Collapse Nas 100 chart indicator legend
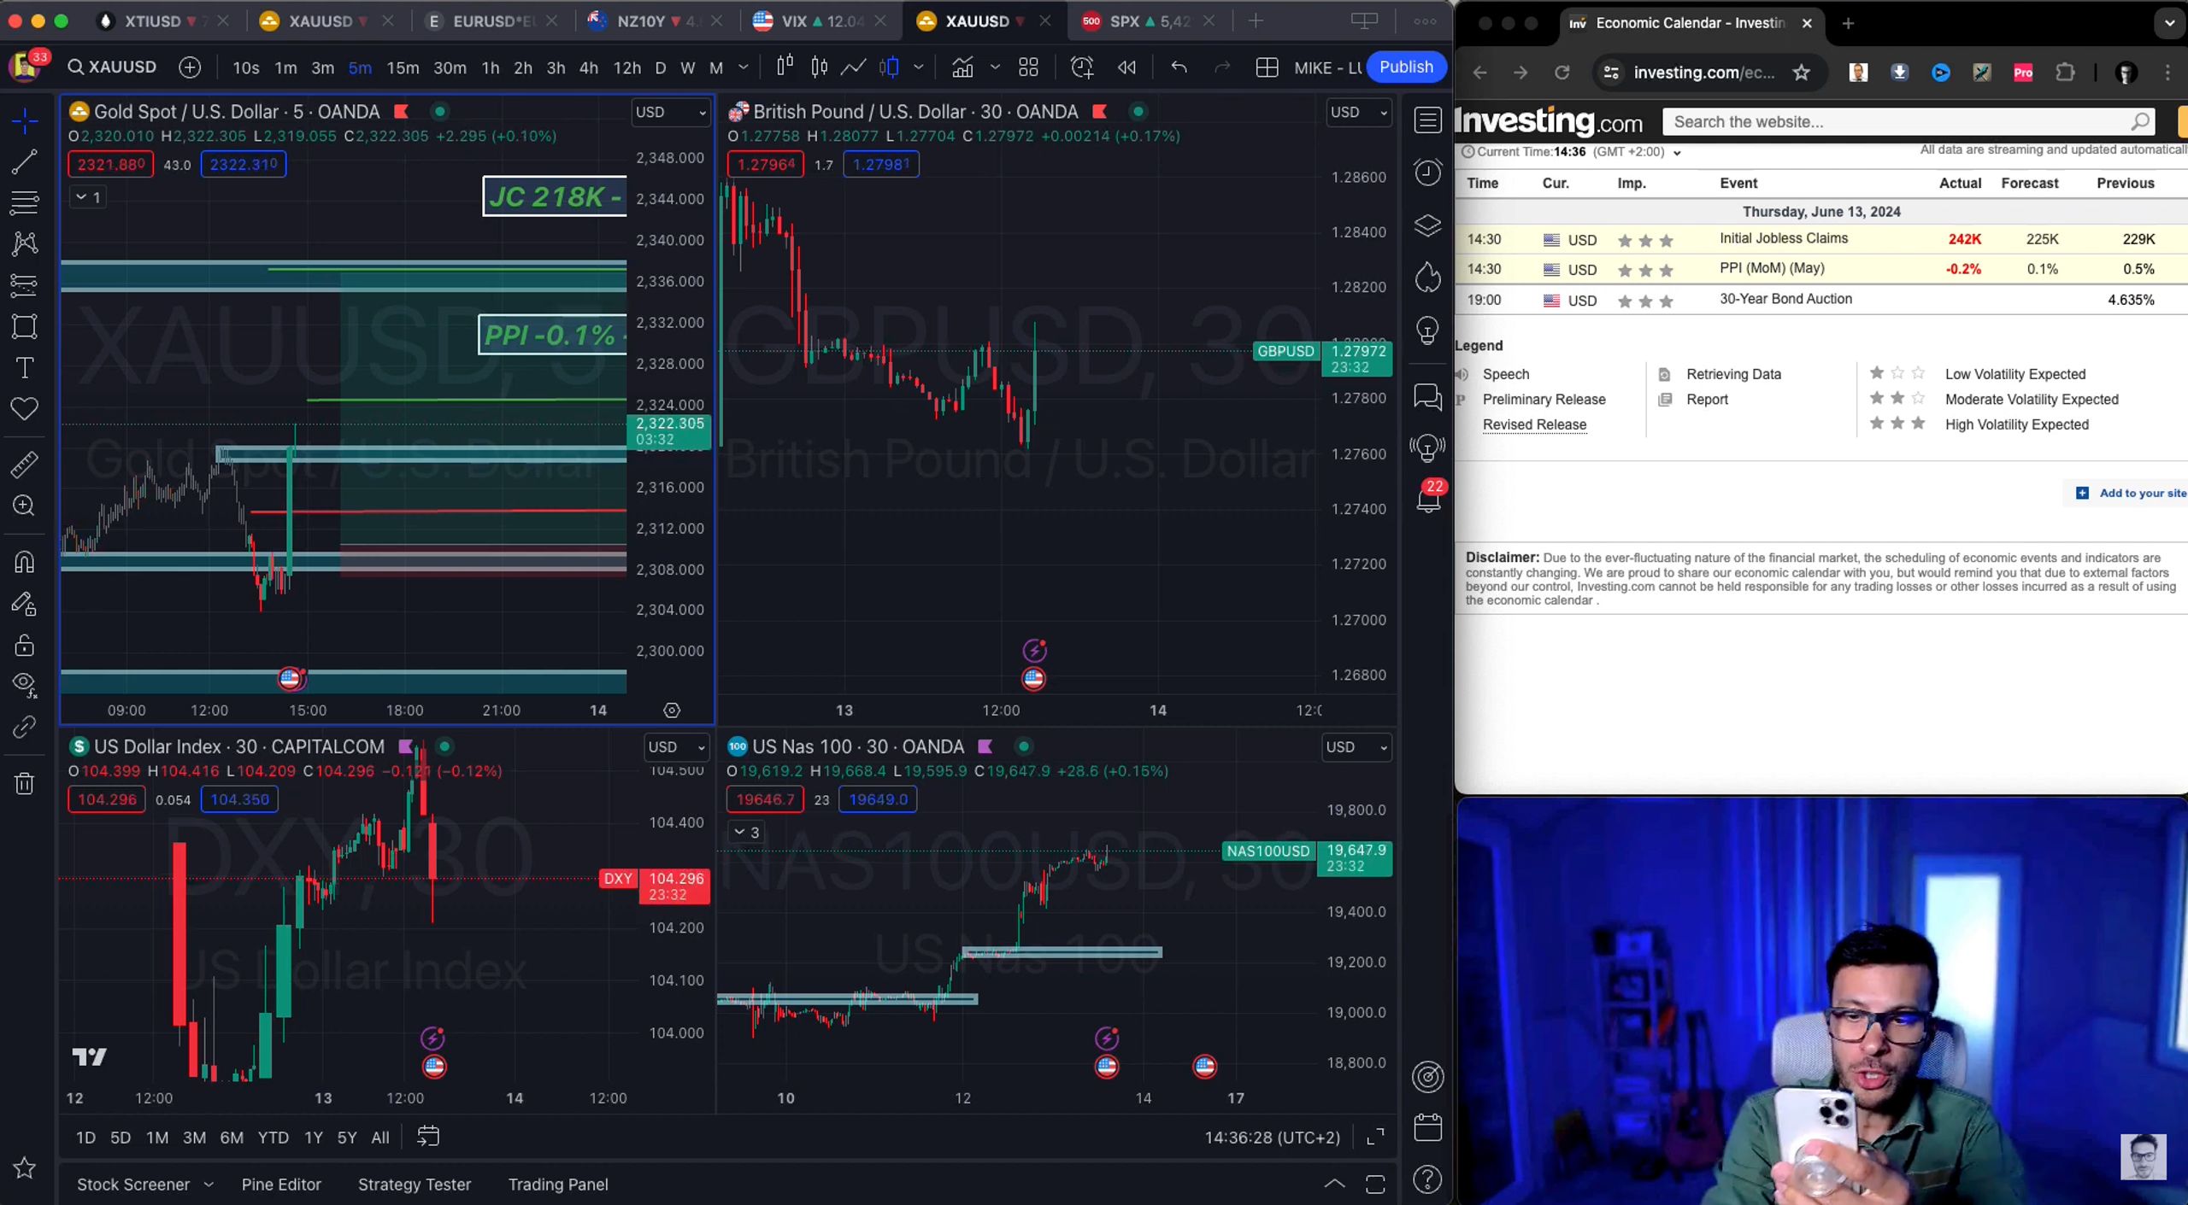 pyautogui.click(x=747, y=832)
